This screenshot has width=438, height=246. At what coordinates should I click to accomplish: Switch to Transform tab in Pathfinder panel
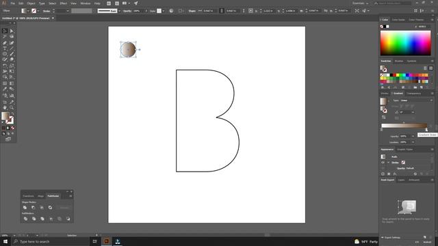(x=28, y=196)
